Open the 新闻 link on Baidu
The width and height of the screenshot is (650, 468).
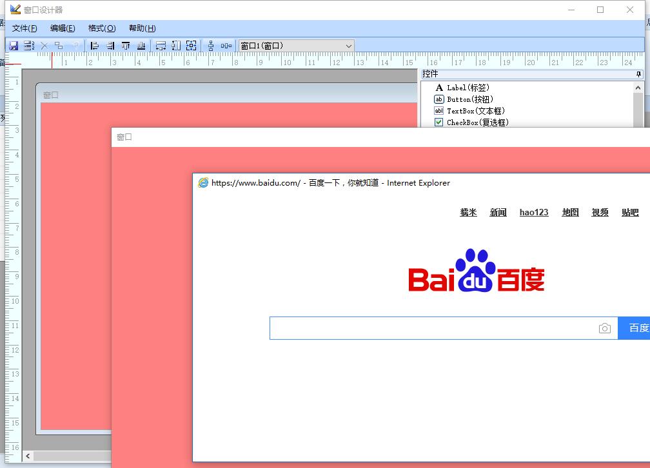(498, 212)
